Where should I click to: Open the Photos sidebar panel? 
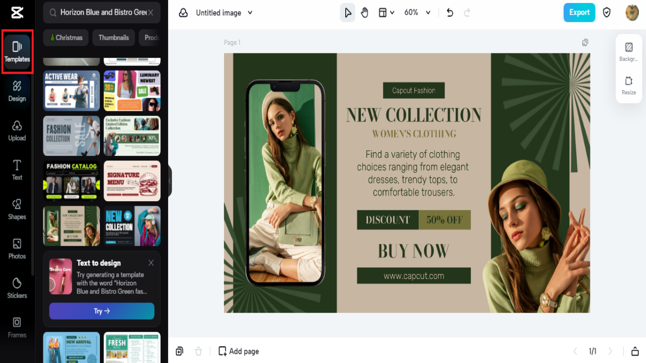pos(17,249)
